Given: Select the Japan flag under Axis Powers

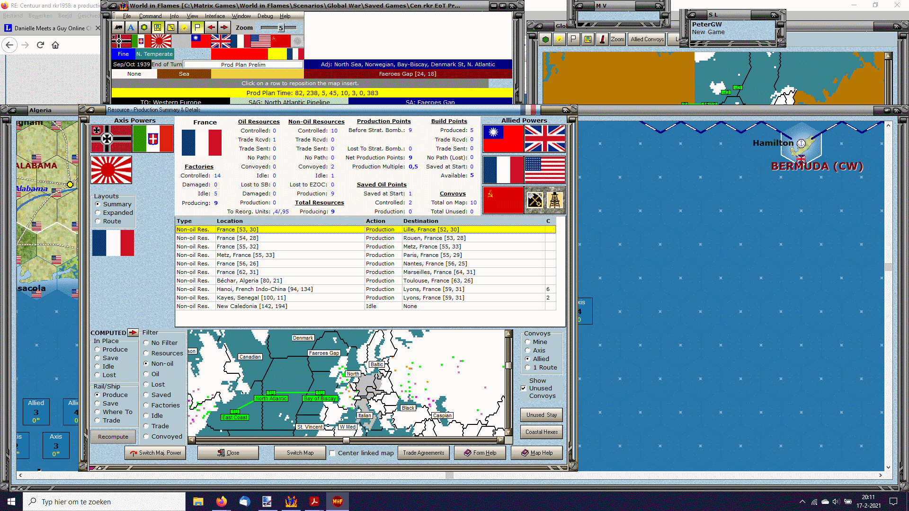Looking at the screenshot, I should (111, 170).
